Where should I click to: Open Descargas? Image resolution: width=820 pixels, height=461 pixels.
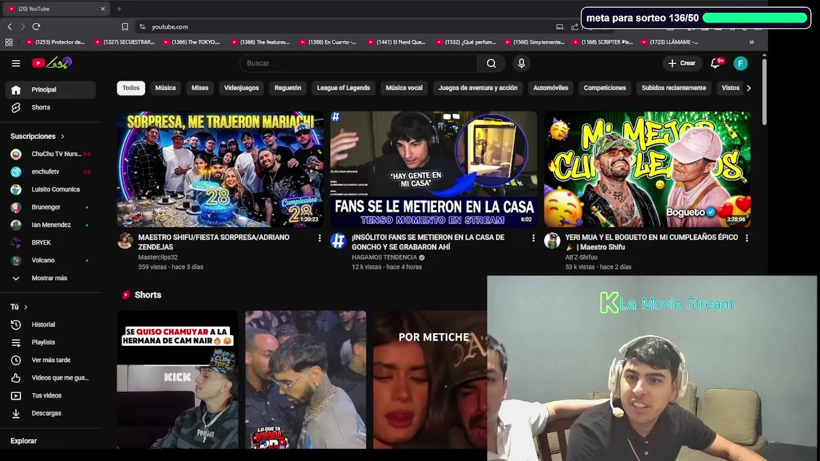51,414
